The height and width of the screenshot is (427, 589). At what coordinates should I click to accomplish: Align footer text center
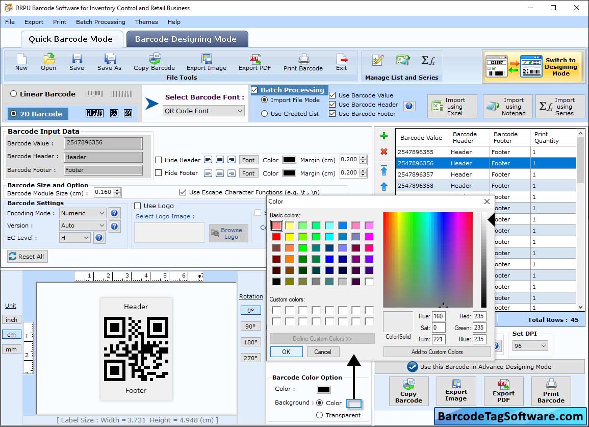pyautogui.click(x=220, y=173)
